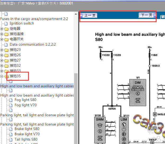The height and width of the screenshot is (144, 165).
Task: Open Fog light S80 diagram
Action: [25, 100]
